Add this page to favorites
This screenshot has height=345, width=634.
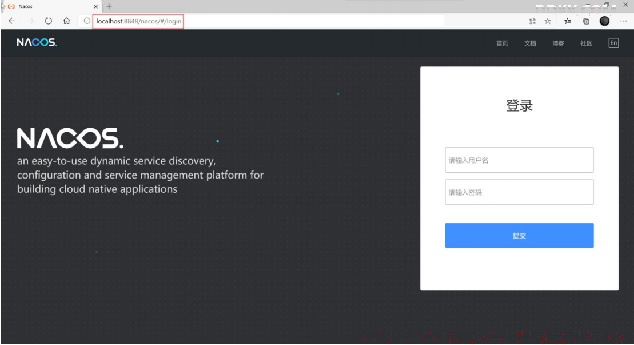[x=548, y=21]
